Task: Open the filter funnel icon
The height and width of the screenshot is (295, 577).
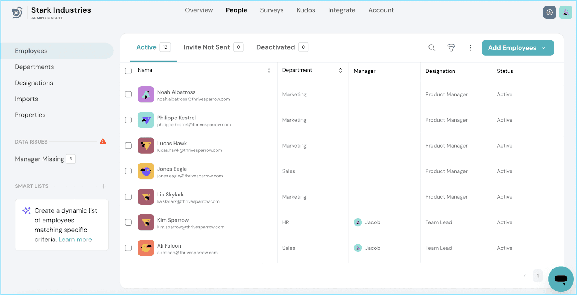Action: [451, 48]
